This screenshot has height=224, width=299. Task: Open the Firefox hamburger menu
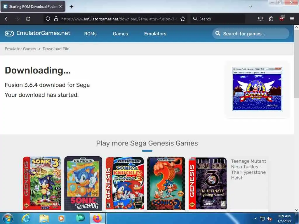[292, 19]
